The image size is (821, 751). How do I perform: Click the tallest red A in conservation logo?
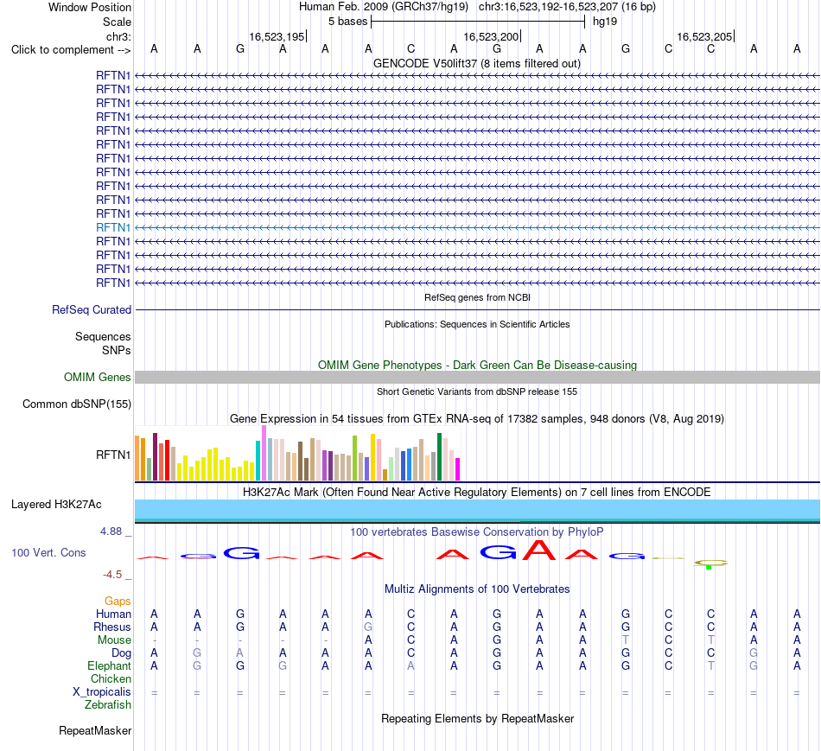(x=539, y=550)
